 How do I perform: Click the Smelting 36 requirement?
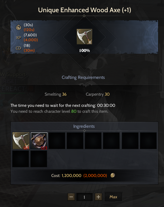point(55,94)
